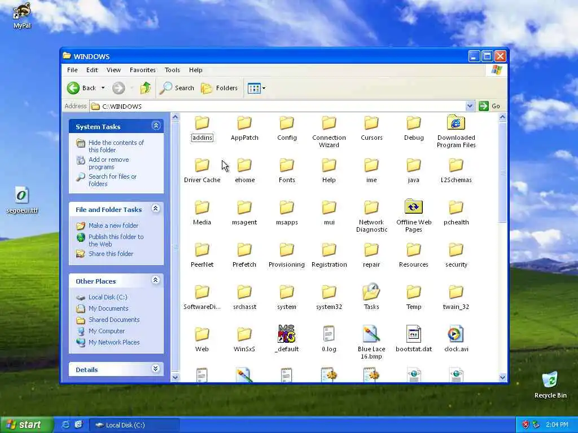This screenshot has width=578, height=433.
Task: Collapse the Other Places panel
Action: tap(156, 280)
